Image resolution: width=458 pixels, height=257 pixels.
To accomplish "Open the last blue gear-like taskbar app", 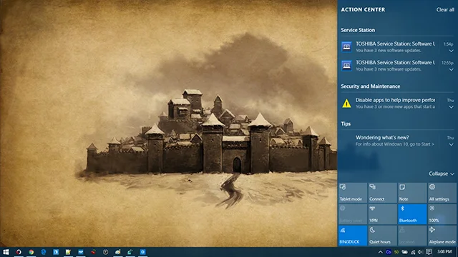I will (x=142, y=252).
